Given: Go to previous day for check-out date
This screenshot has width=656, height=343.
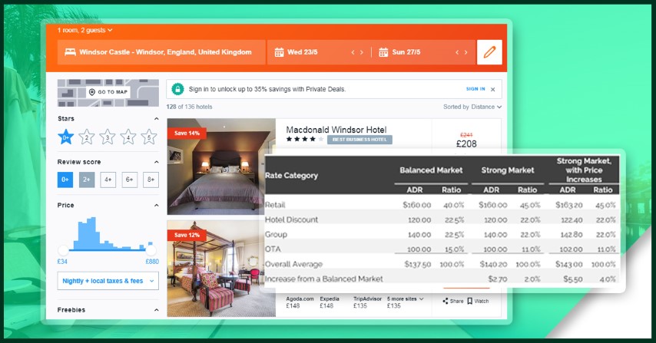Looking at the screenshot, I should [457, 52].
